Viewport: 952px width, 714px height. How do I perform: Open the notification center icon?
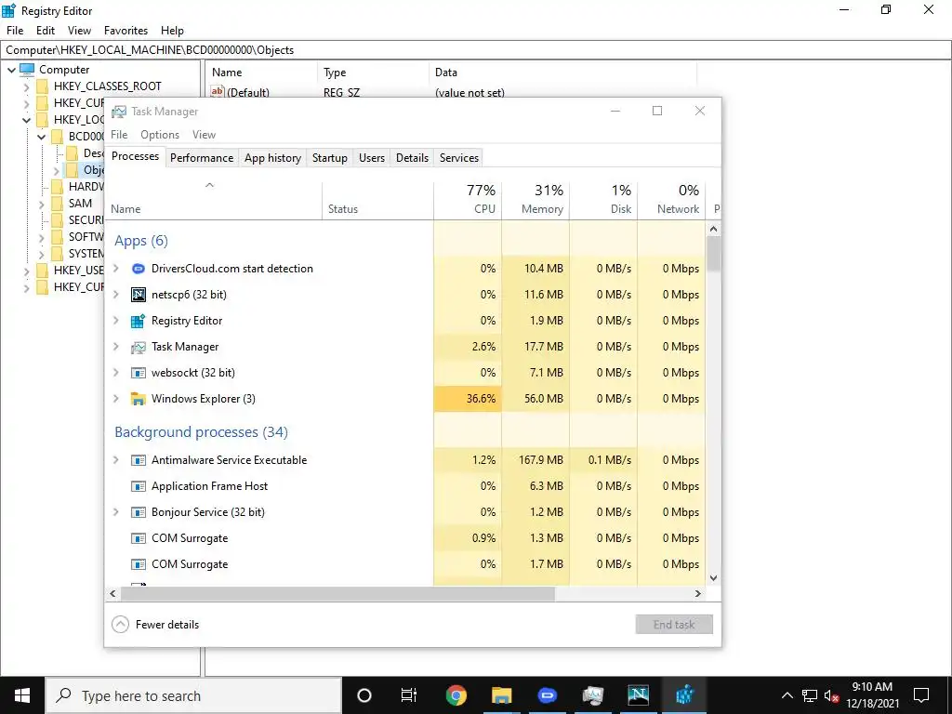click(x=921, y=695)
